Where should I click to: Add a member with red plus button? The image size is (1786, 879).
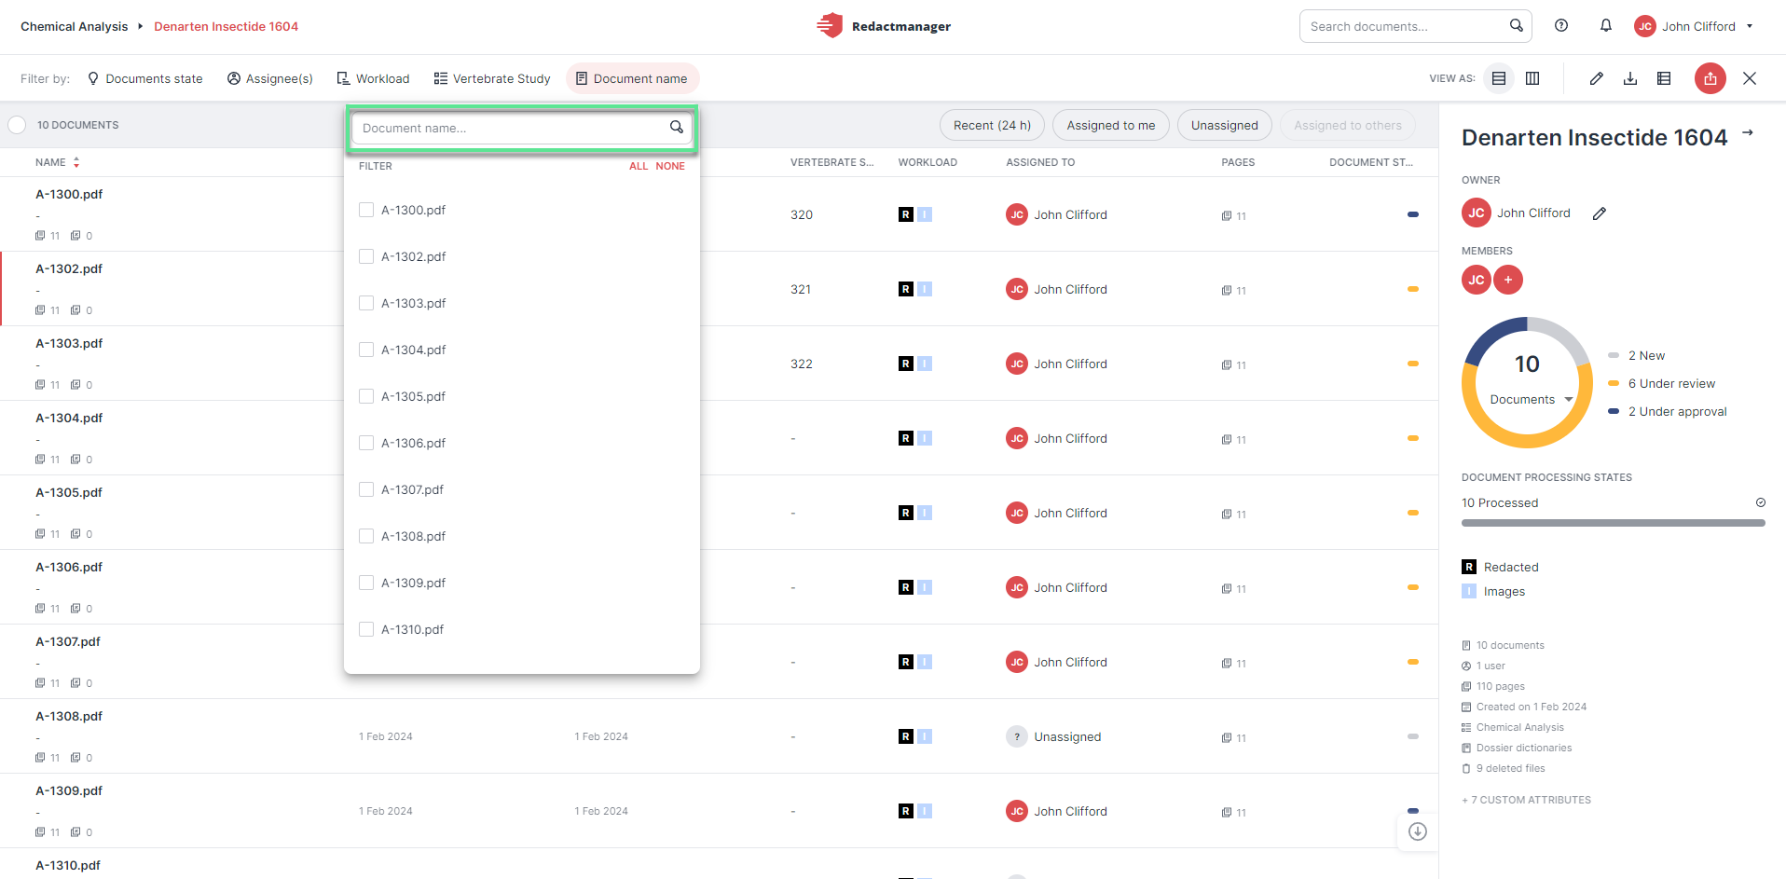click(x=1508, y=280)
